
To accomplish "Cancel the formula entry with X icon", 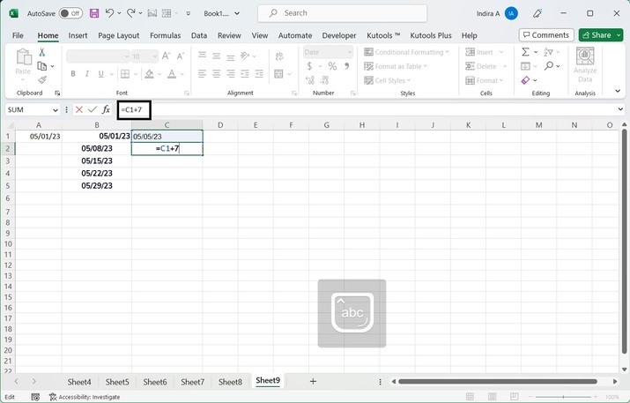I will pyautogui.click(x=79, y=110).
